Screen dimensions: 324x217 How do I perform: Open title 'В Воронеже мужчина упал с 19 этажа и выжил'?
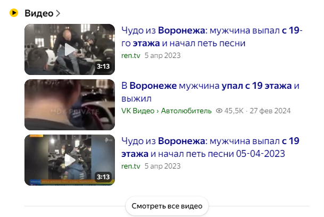pos(210,92)
